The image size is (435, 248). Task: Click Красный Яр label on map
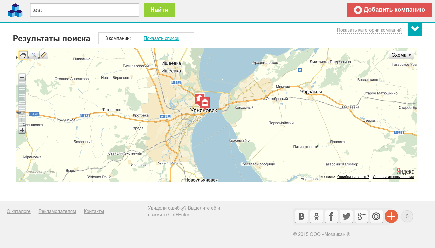click(x=239, y=141)
